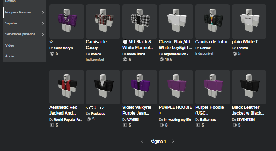Image resolution: width=276 pixels, height=151 pixels.
Task: Expand the Roupas clássicas category
Action: tap(43, 12)
